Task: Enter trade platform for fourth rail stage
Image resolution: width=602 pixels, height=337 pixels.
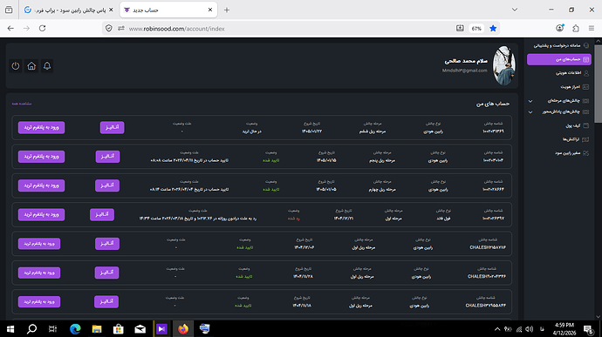Action: click(x=42, y=185)
